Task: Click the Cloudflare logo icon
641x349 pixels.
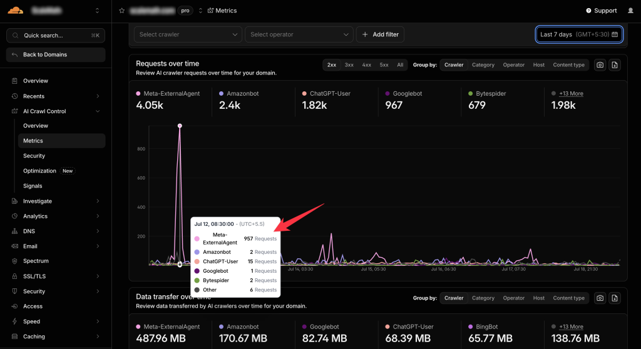Action: point(16,10)
